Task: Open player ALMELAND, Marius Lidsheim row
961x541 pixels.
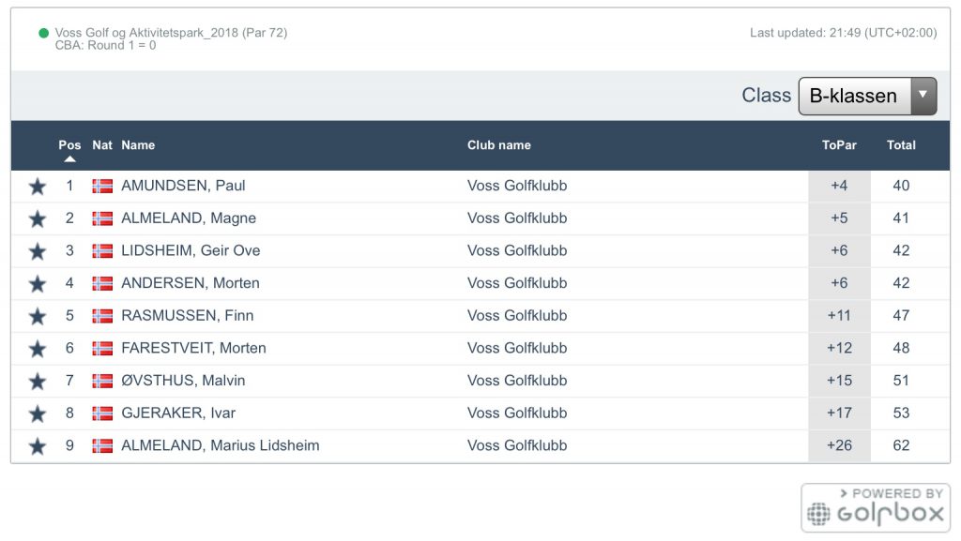Action: pyautogui.click(x=221, y=445)
